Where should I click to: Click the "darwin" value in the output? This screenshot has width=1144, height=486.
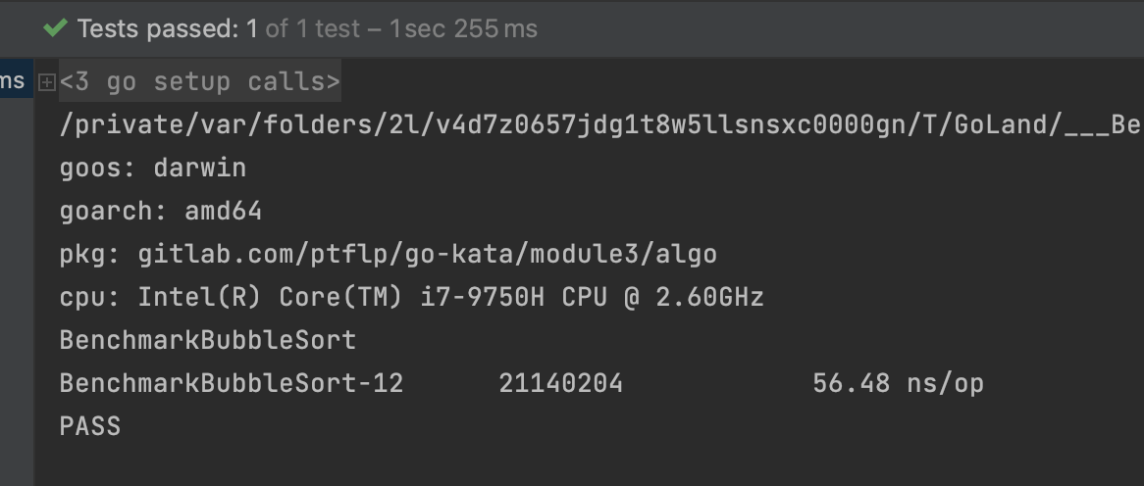click(199, 168)
